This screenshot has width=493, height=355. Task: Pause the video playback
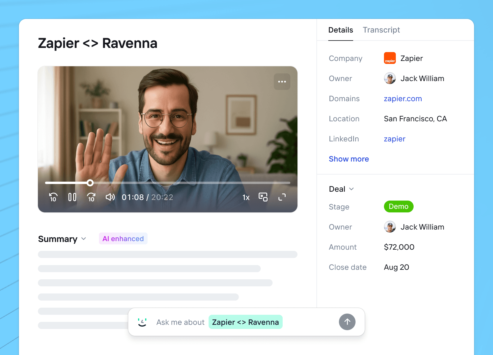pyautogui.click(x=72, y=197)
